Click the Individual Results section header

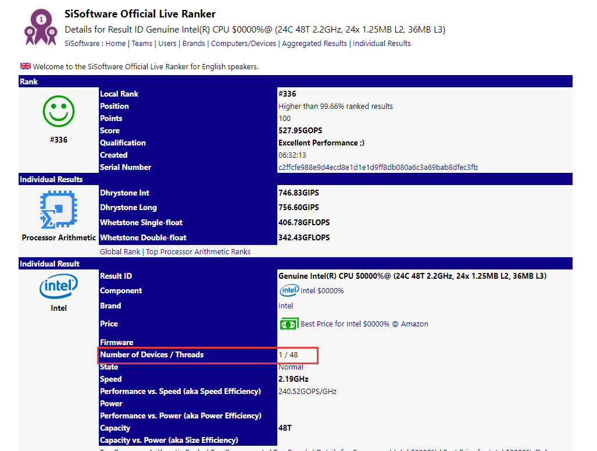pos(295,179)
